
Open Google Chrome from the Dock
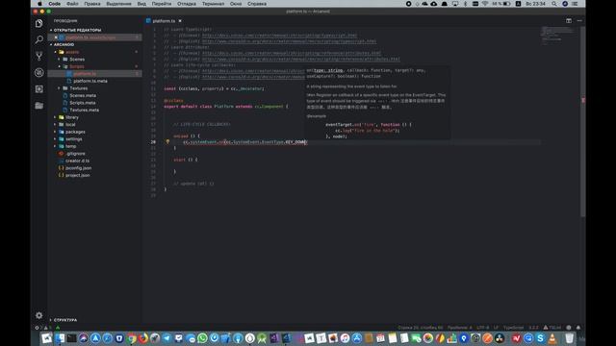coord(132,338)
